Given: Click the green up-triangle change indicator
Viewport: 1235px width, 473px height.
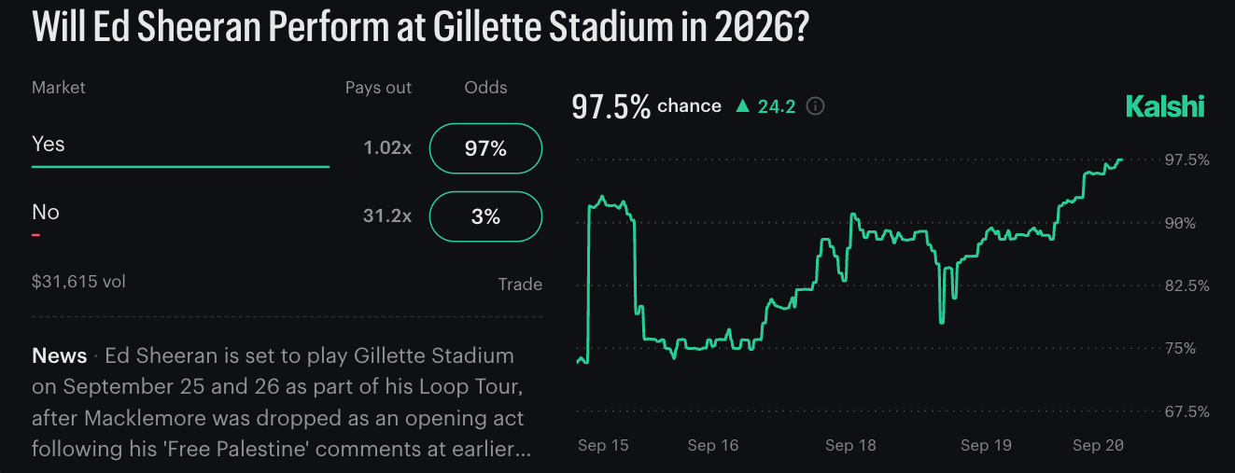Looking at the screenshot, I should pyautogui.click(x=743, y=106).
